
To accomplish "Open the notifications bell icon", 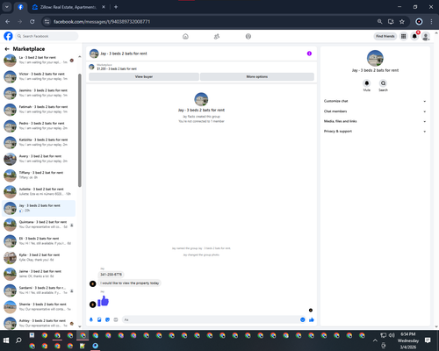I will [414, 36].
